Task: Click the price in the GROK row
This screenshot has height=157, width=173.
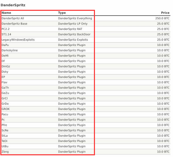Action: pyautogui.click(x=163, y=109)
